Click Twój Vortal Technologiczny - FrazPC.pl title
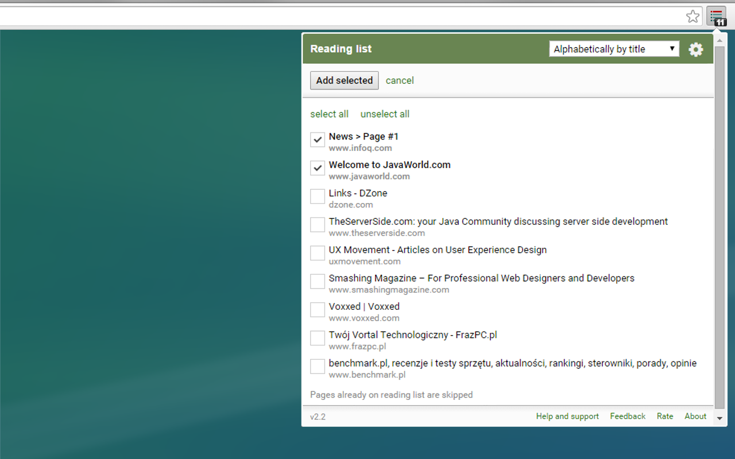The width and height of the screenshot is (735, 459). (x=413, y=335)
